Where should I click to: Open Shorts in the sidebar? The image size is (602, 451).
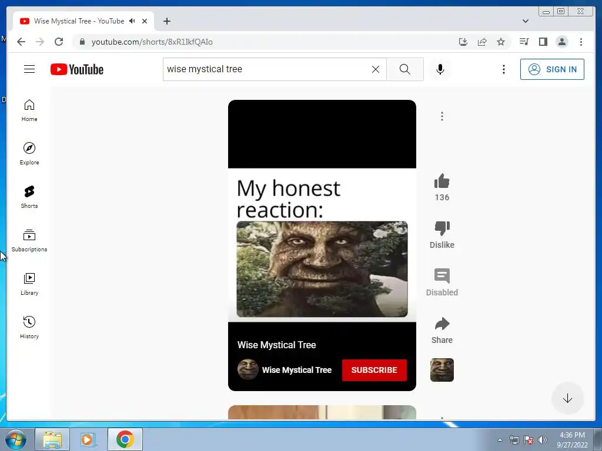(29, 197)
